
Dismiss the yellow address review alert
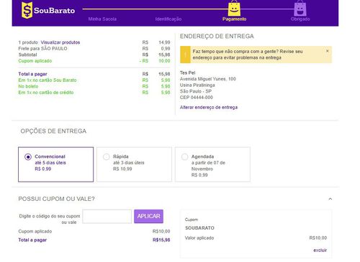327,51
